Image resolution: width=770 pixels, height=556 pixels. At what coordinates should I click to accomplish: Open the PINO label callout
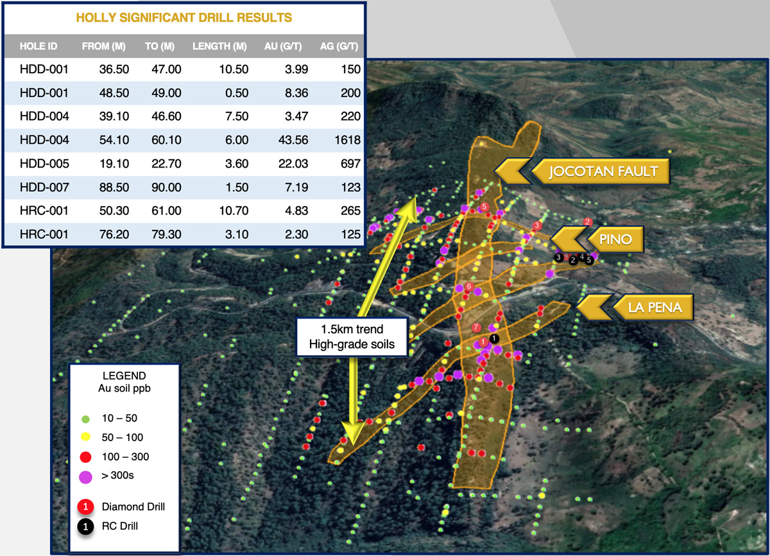616,239
